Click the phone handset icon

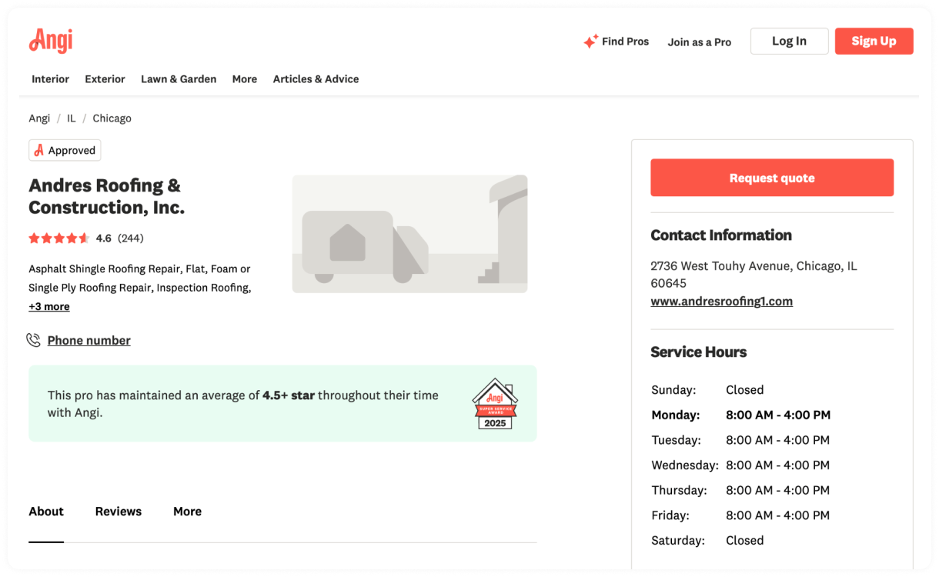point(33,340)
